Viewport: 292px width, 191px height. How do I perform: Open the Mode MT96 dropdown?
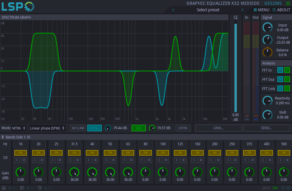point(19,128)
